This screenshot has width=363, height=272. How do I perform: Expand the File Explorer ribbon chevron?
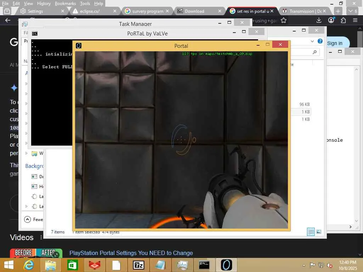pos(312,41)
